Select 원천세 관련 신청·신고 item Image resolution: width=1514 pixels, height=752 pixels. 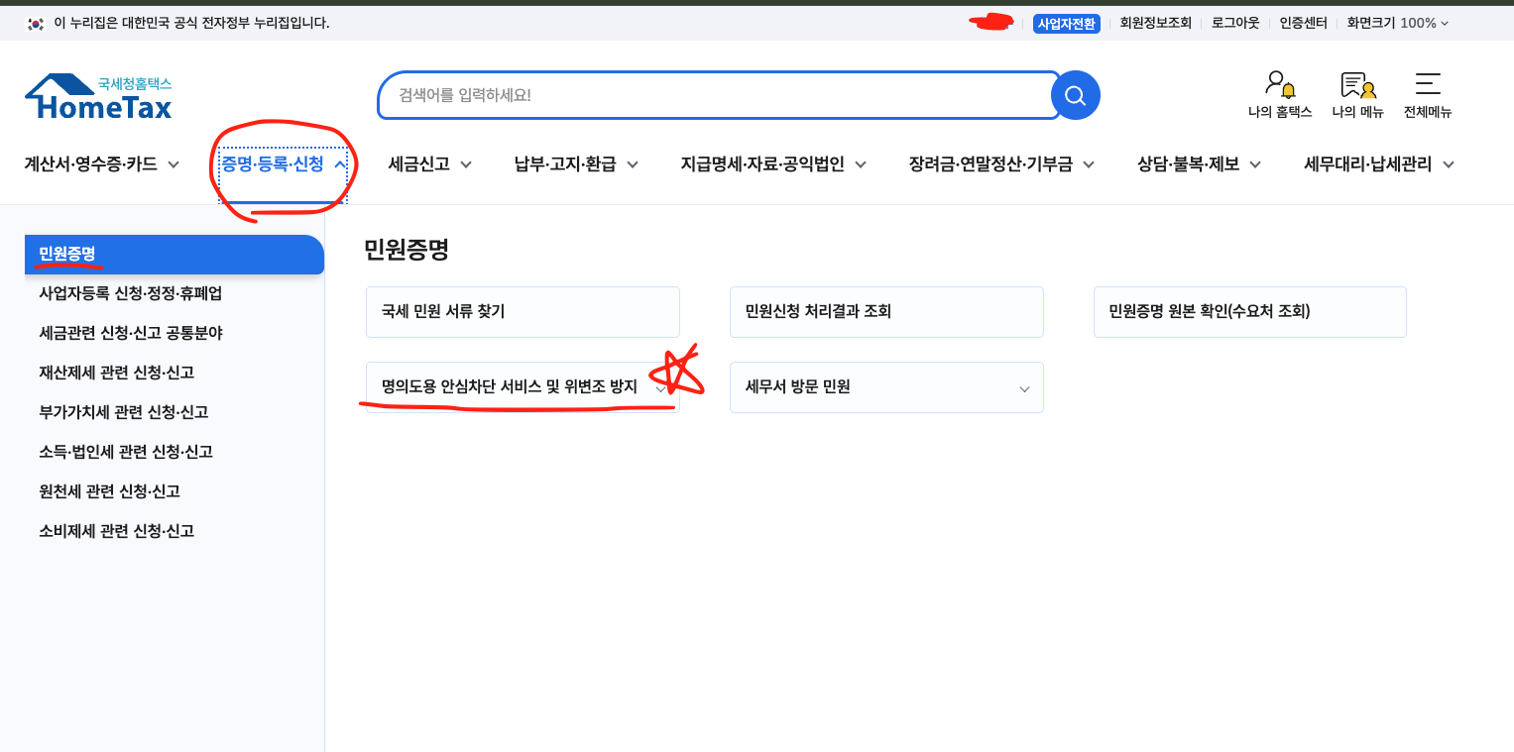[x=110, y=491]
